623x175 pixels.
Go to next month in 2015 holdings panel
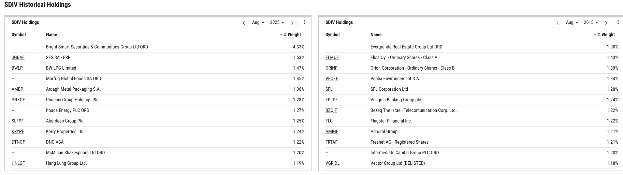(x=606, y=23)
